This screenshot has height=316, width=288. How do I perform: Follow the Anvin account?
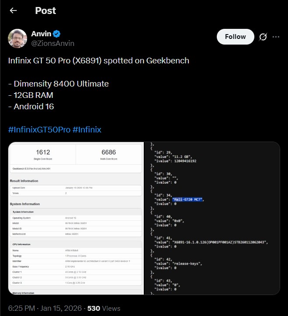point(235,37)
